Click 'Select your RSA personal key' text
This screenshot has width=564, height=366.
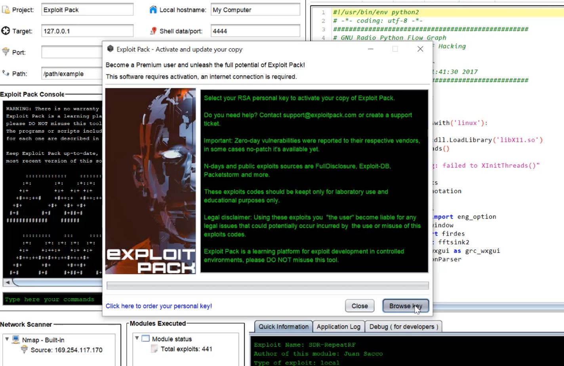pos(299,98)
